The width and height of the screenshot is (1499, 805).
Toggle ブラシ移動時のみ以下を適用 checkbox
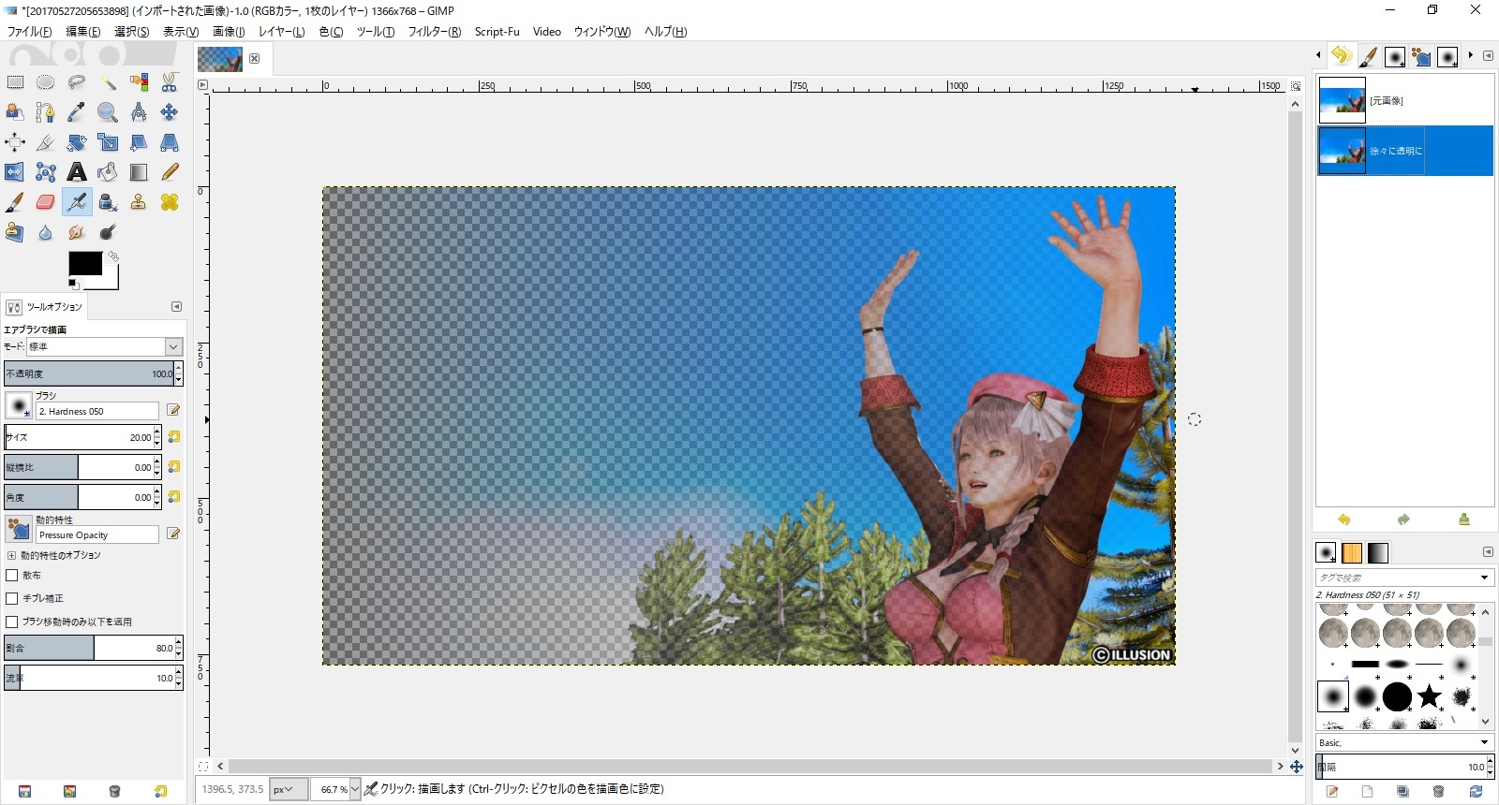12,622
